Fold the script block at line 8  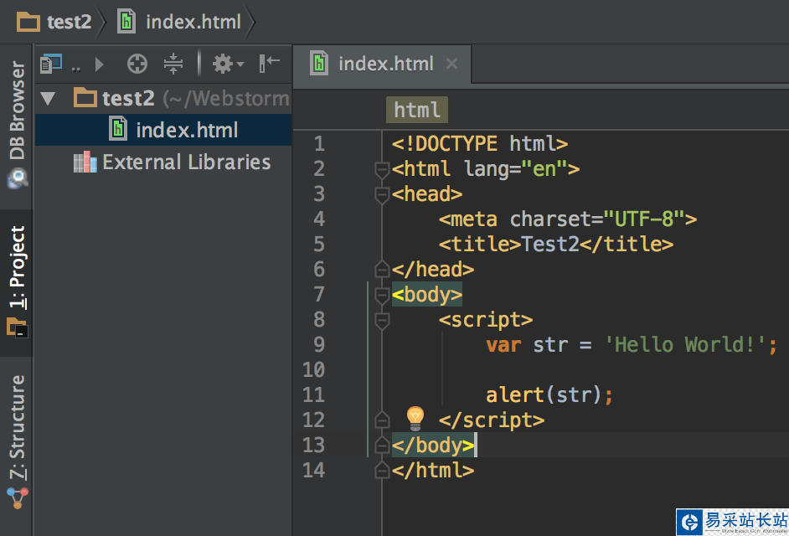382,320
